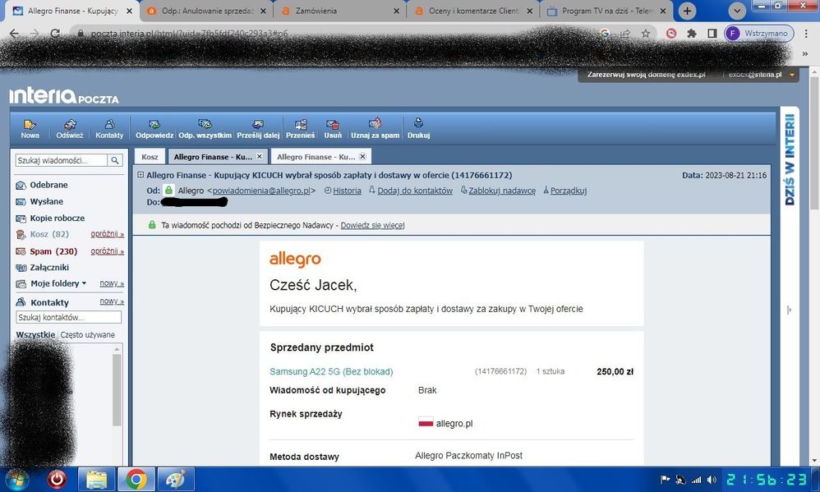Click opróżnij link next to Kosz
Viewport: 820px width, 492px height.
pyautogui.click(x=107, y=234)
